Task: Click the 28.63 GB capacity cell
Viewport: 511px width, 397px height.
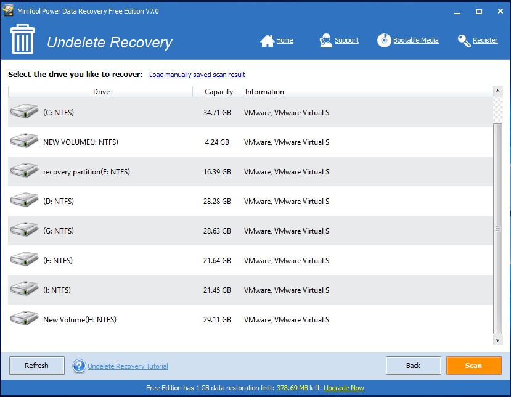Action: pos(217,231)
